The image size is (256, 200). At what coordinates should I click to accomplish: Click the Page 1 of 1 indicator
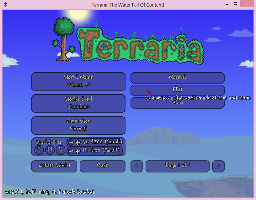coord(178,166)
